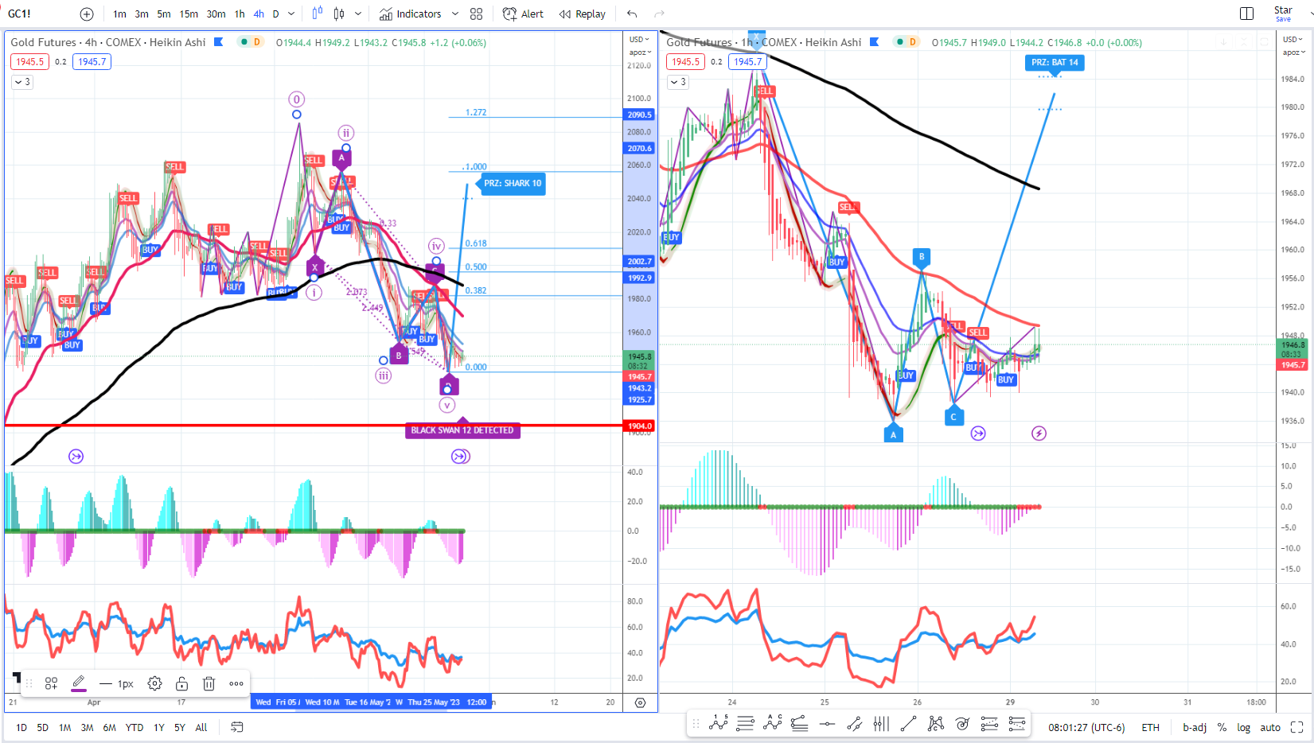Collapse the right chart indicator legend (3)
1314x743 pixels.
pyautogui.click(x=678, y=82)
